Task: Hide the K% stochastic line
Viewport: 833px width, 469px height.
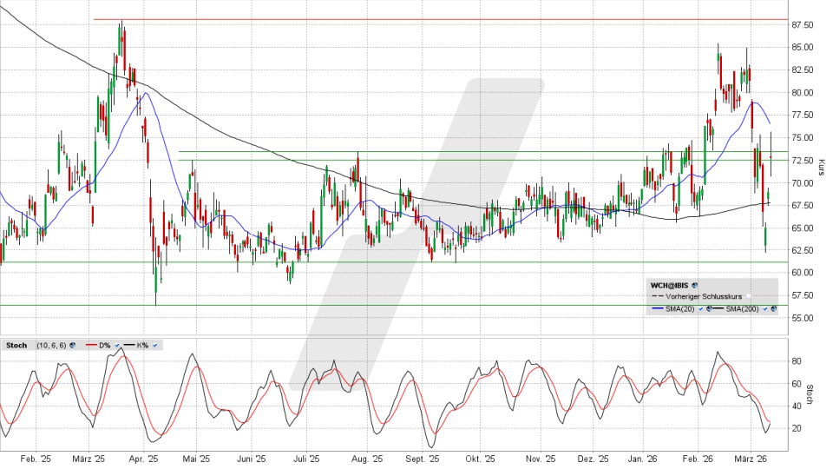Action: 154,346
